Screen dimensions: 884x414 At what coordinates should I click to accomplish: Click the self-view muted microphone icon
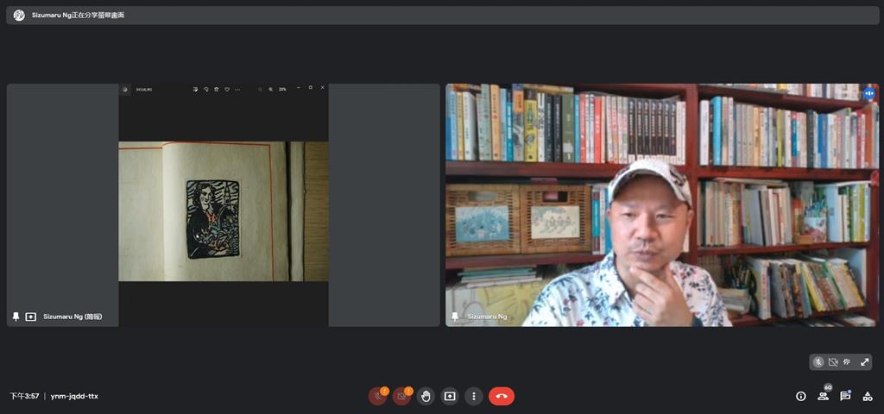click(818, 362)
